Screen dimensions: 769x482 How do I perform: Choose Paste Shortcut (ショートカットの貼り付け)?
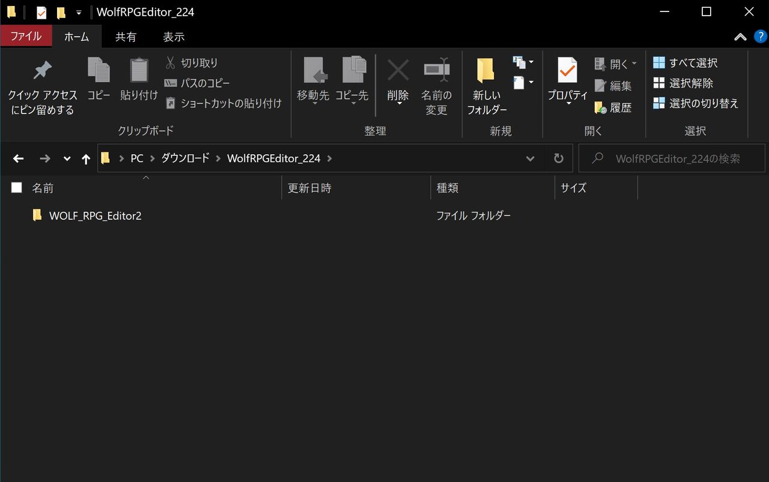[x=223, y=103]
